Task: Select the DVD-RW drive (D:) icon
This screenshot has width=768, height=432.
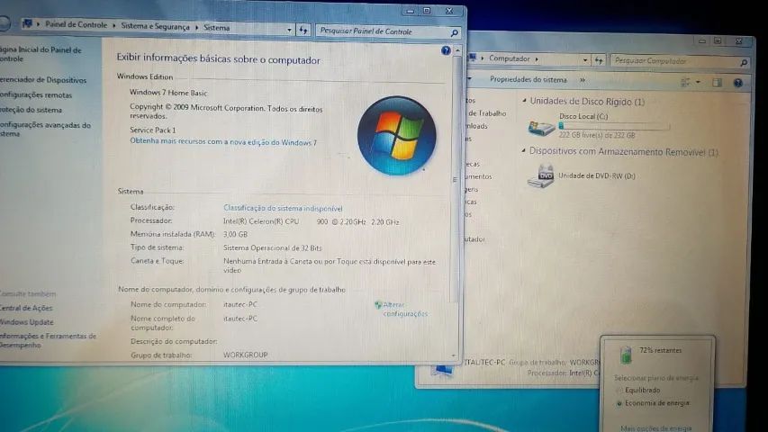Action: tap(541, 176)
